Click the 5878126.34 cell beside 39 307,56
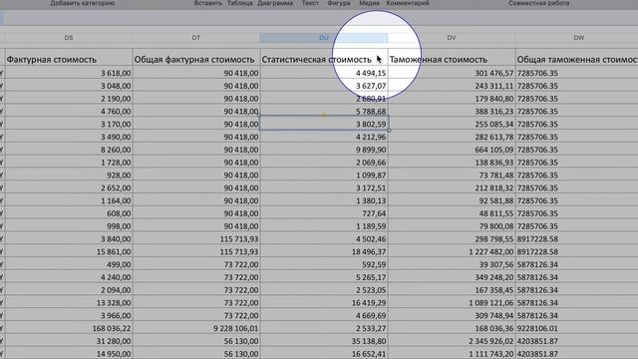Viewport: 638px width, 359px height. [576, 264]
